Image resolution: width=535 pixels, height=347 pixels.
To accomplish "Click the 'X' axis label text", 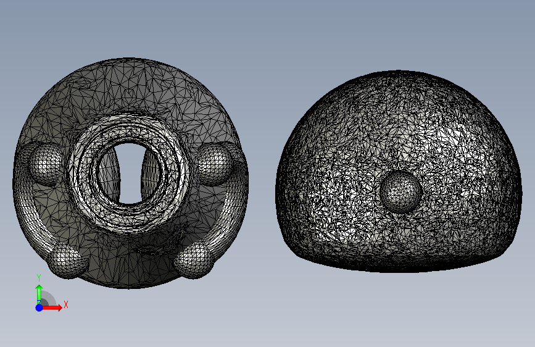I will click(66, 304).
